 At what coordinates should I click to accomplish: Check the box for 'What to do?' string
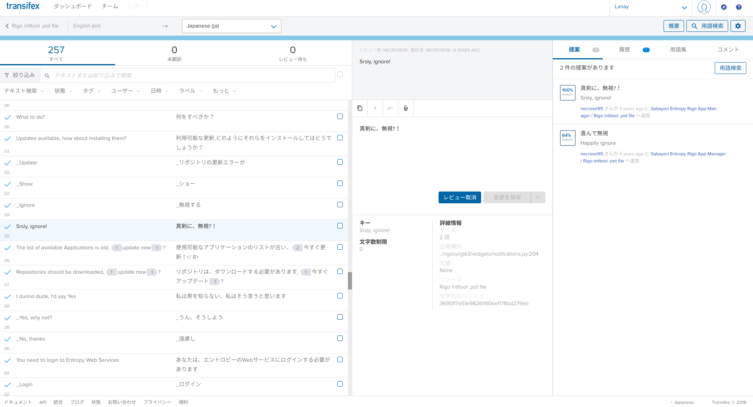pos(340,117)
